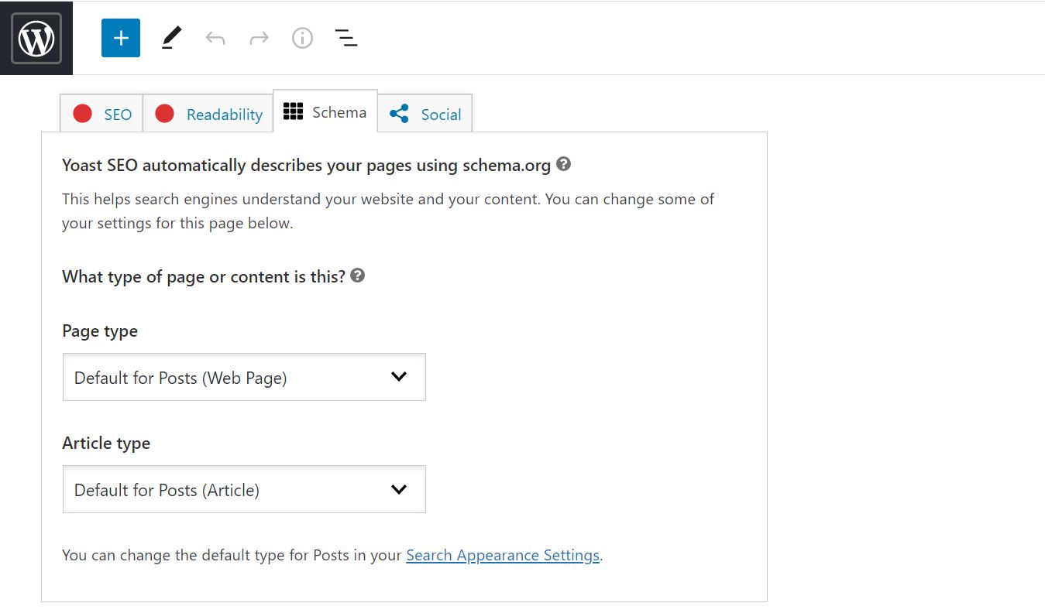The height and width of the screenshot is (613, 1045).
Task: Click the WordPress logo
Action: [36, 37]
